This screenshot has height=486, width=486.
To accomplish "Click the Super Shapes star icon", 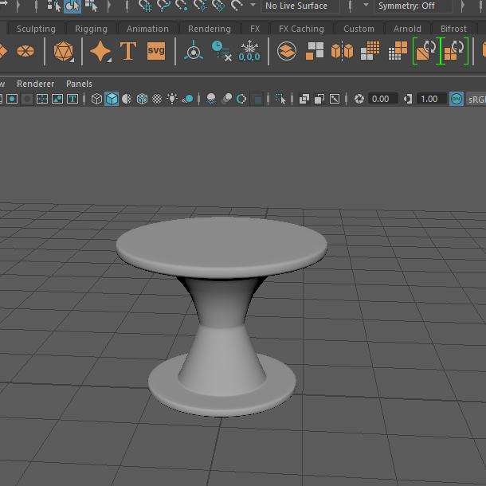I will pyautogui.click(x=101, y=53).
